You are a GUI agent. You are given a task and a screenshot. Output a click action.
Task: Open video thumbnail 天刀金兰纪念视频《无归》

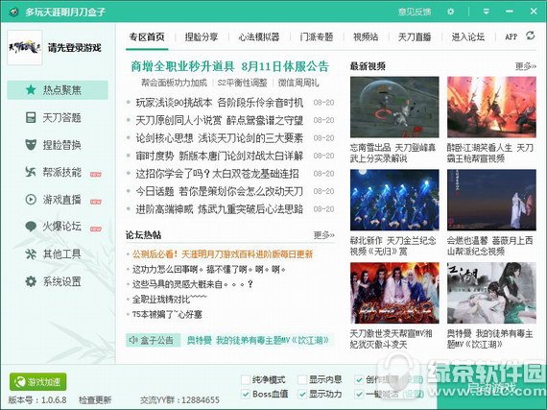(x=394, y=200)
